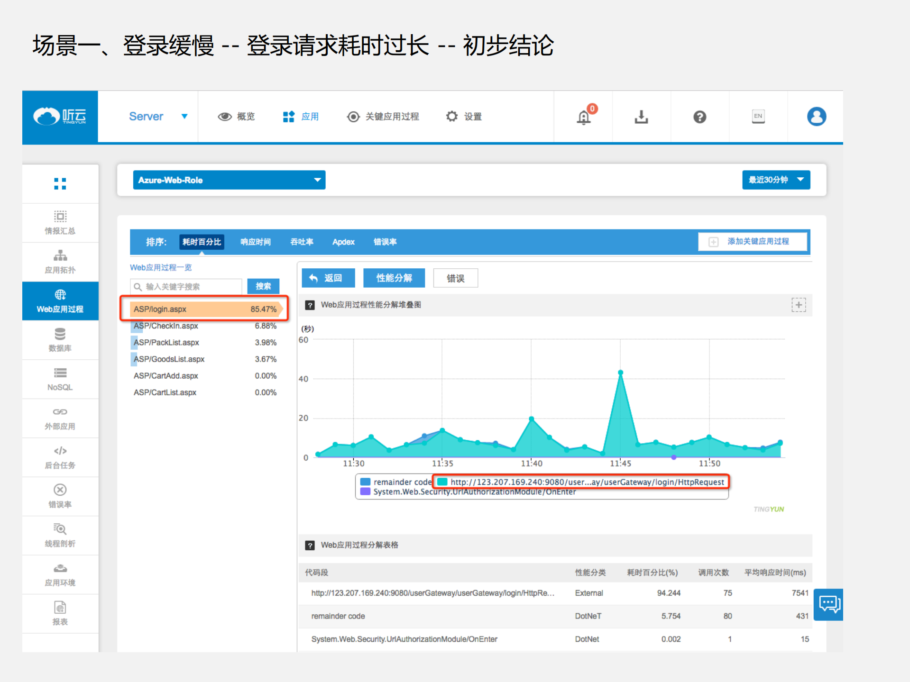Switch to the 响应时间 sort tab
The height and width of the screenshot is (682, 910).
(255, 242)
